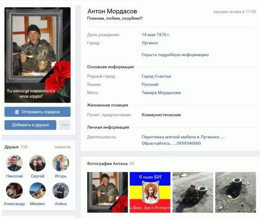Click the 'Русский' language link
Viewport: 260px width, 219px height.
(150, 85)
